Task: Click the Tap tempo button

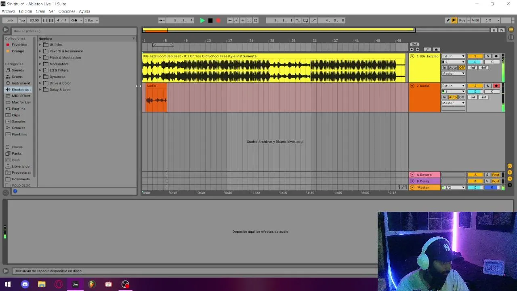Action: (x=22, y=20)
